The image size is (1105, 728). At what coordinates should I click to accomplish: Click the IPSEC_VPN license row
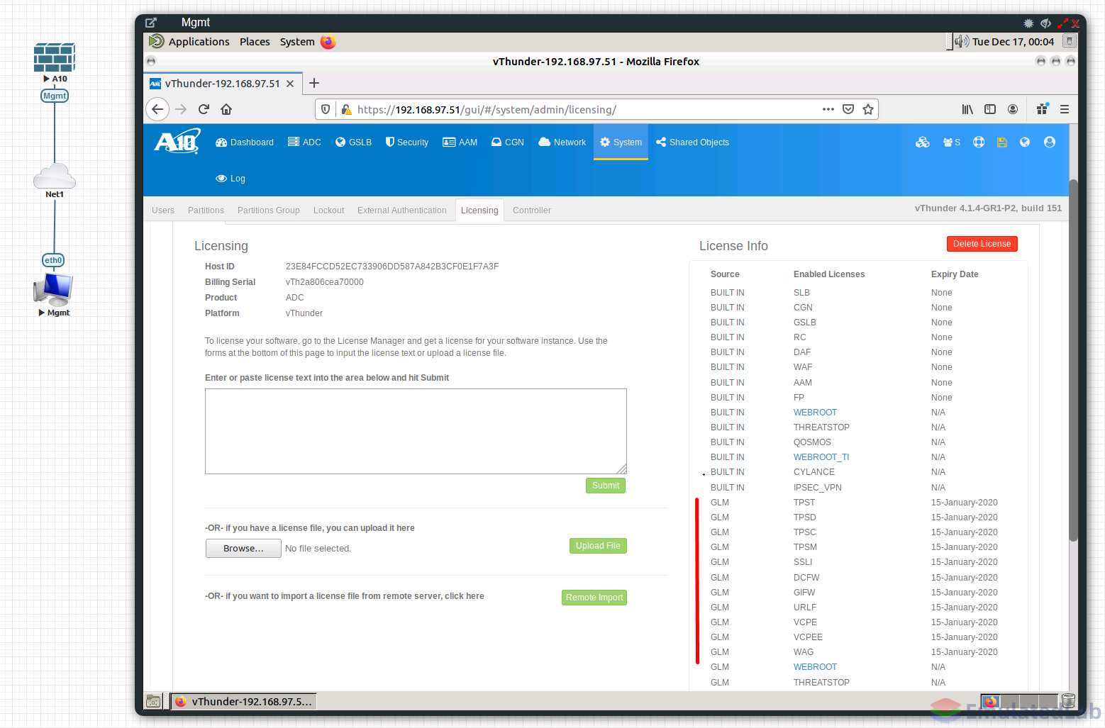coord(857,488)
